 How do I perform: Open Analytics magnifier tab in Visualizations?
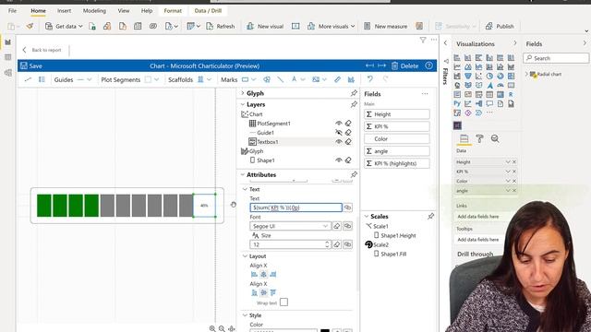pos(495,139)
